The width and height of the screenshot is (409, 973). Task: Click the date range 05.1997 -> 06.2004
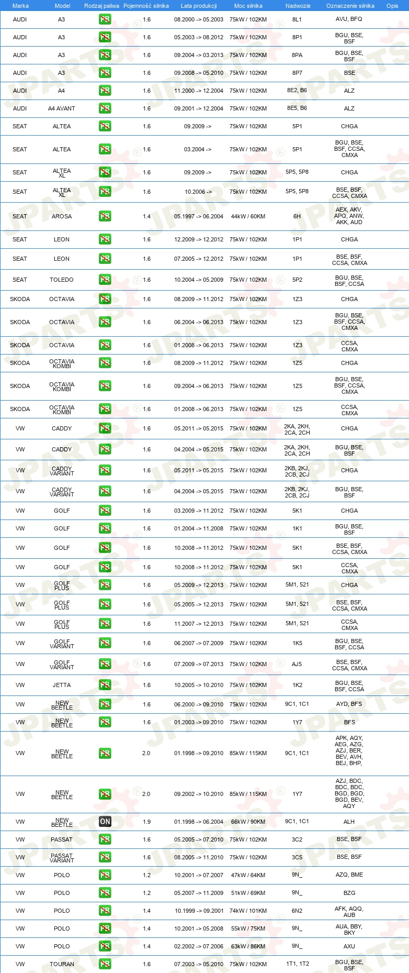(x=199, y=216)
